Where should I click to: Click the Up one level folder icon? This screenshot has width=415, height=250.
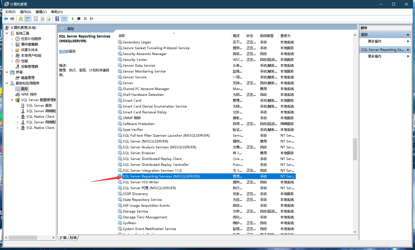[x=21, y=19]
